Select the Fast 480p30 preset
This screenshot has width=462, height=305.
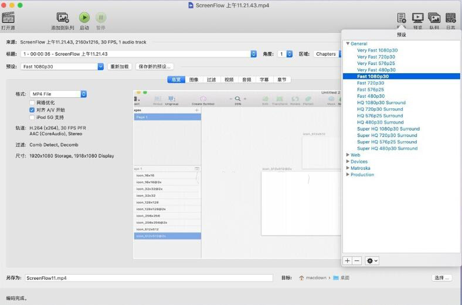pyautogui.click(x=371, y=96)
